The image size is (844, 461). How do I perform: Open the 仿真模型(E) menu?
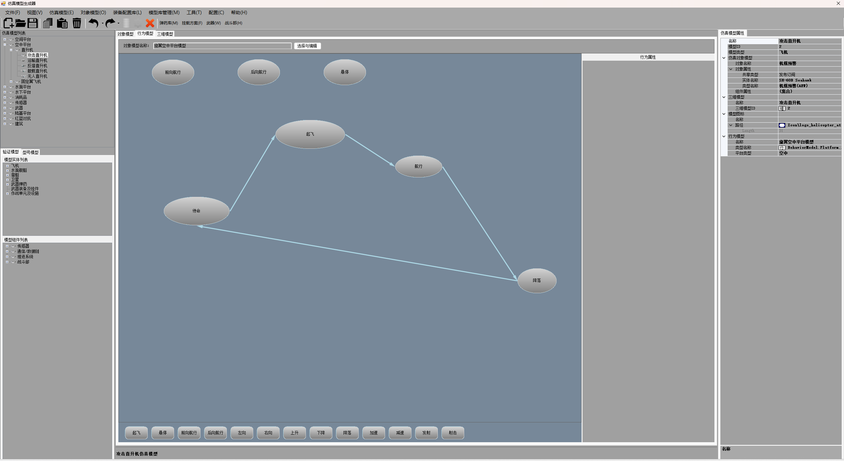click(x=61, y=13)
